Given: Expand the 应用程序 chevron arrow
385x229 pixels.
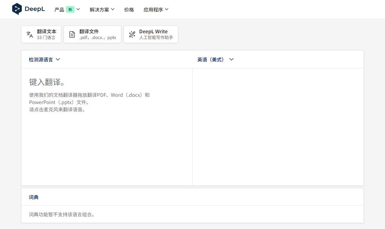Looking at the screenshot, I should point(167,9).
